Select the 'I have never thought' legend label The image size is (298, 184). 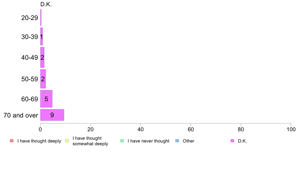[x=148, y=141]
